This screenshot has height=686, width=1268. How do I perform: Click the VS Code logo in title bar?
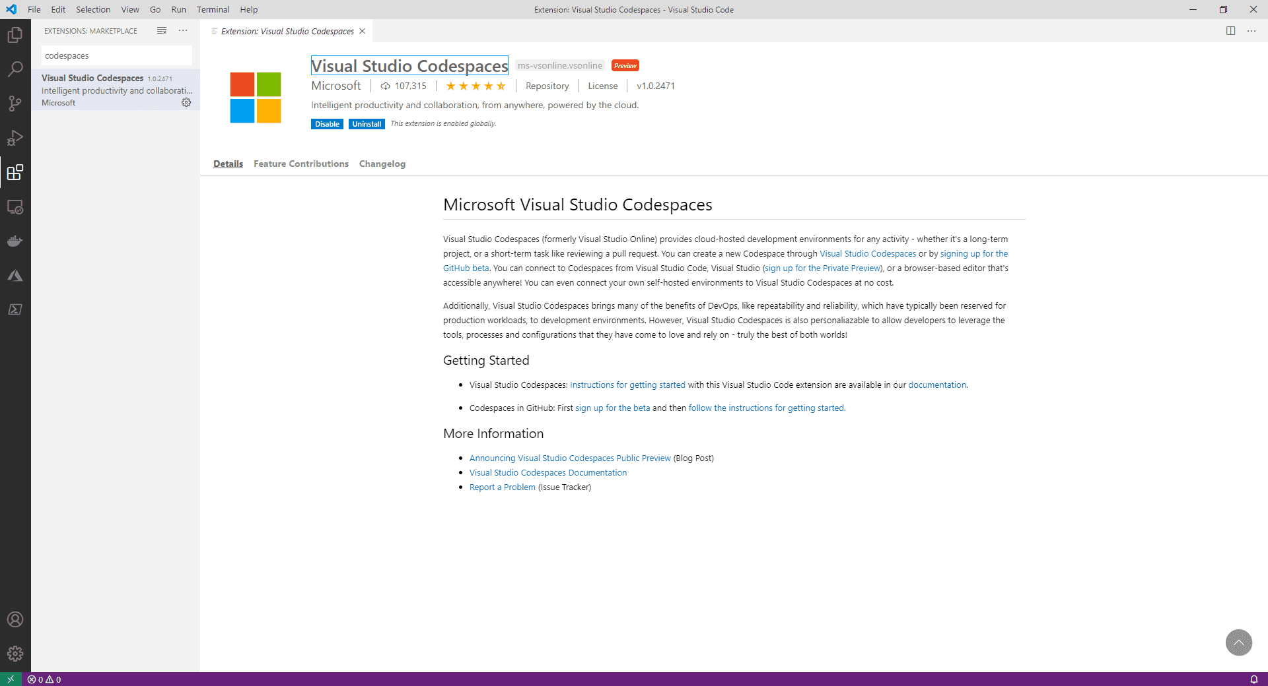click(11, 9)
